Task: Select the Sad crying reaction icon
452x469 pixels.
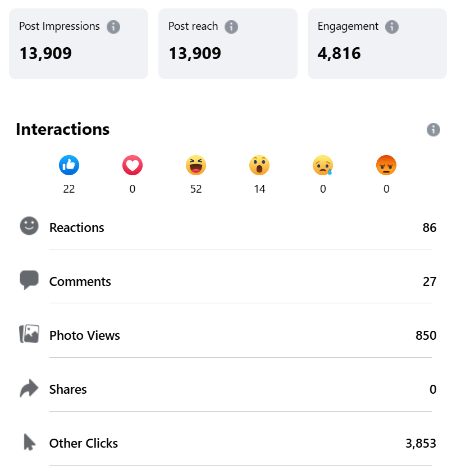Action: click(323, 165)
